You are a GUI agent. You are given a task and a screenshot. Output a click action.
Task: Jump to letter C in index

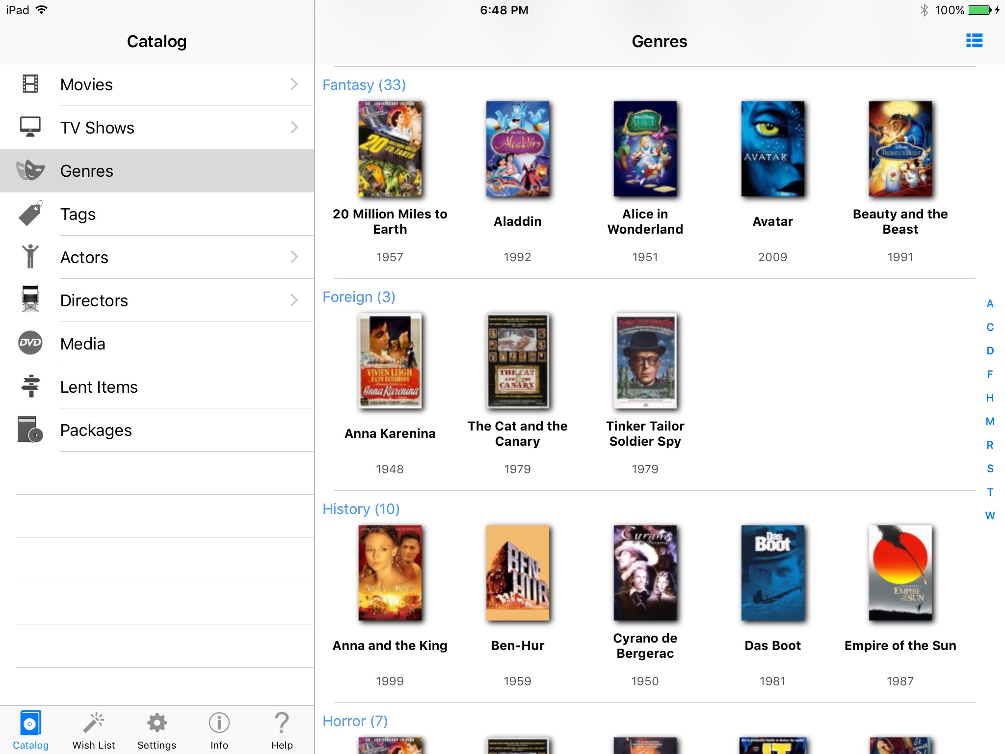[x=990, y=327]
